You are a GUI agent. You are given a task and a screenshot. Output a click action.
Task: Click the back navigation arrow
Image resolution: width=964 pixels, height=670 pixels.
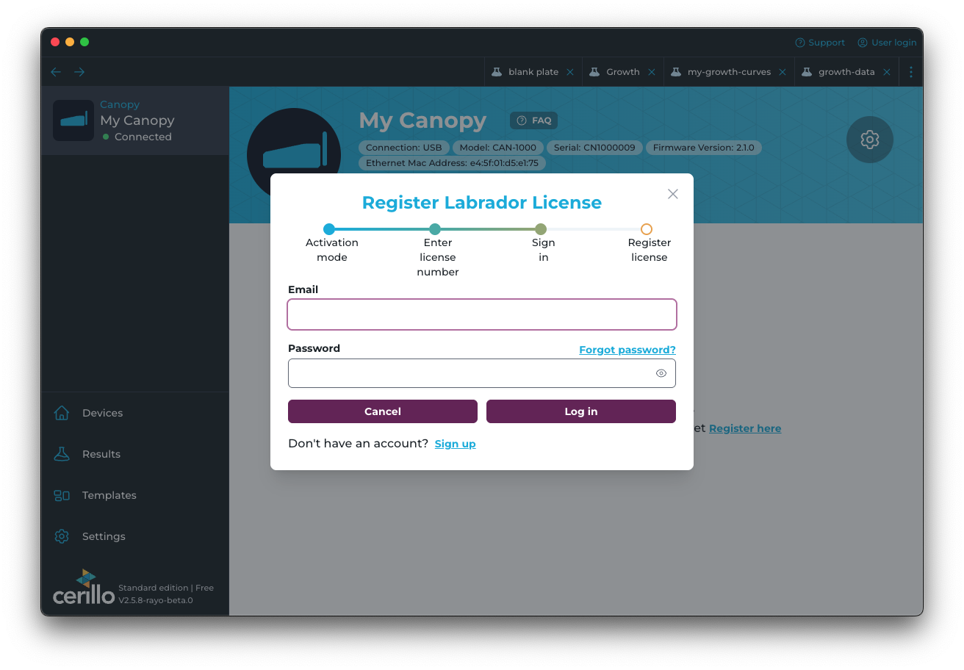click(x=56, y=72)
